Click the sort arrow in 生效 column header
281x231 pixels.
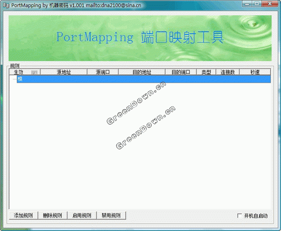pos(34,72)
